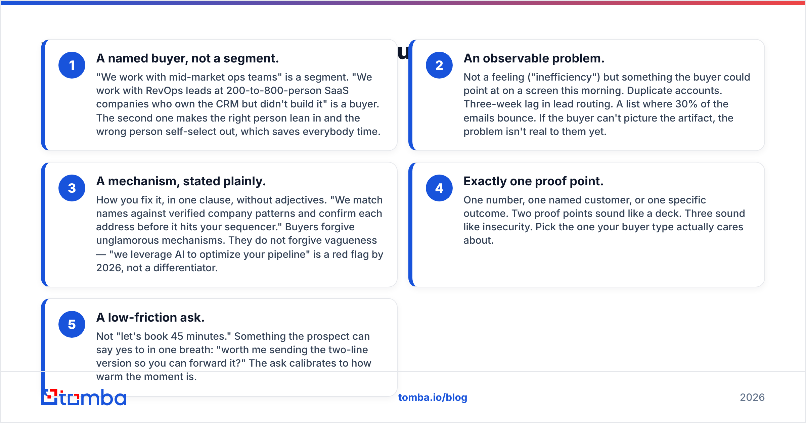This screenshot has width=806, height=423.
Task: Click the proof points sound like a deck paragraph
Action: pos(604,220)
